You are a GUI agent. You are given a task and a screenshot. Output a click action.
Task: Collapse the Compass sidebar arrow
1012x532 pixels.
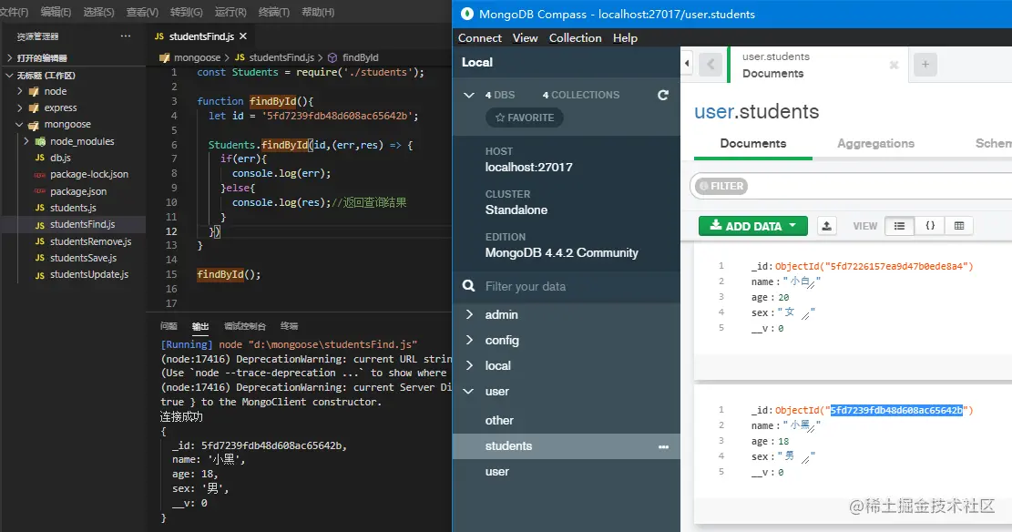[x=687, y=63]
